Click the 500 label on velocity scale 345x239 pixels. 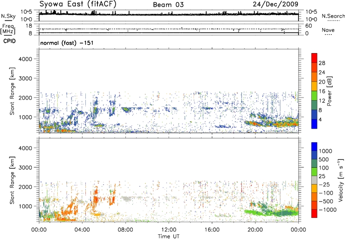pos(324,160)
